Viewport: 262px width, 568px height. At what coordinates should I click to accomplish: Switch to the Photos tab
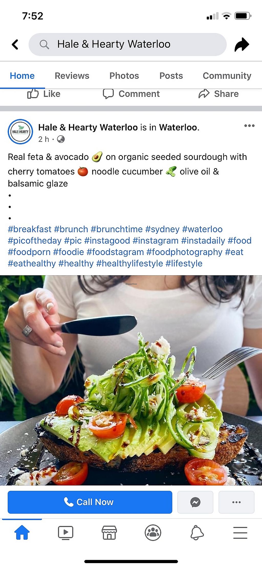click(124, 76)
